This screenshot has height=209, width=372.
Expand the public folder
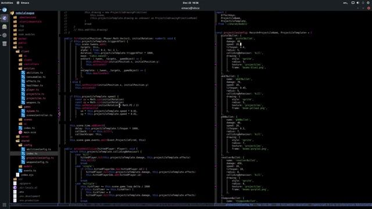pos(23,43)
